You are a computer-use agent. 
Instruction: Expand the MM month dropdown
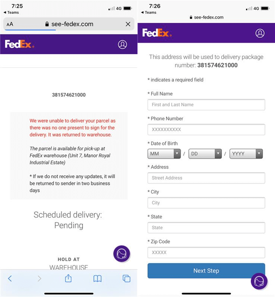pyautogui.click(x=164, y=154)
